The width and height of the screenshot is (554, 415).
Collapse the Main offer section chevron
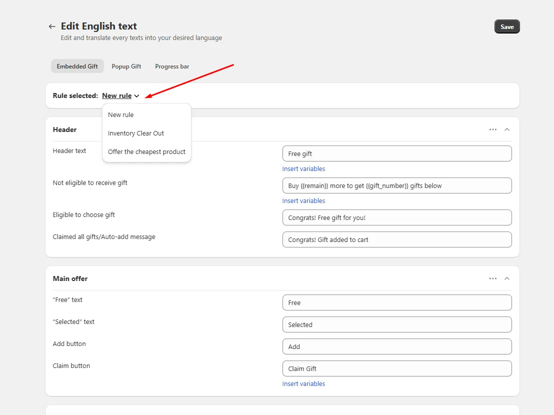[507, 278]
